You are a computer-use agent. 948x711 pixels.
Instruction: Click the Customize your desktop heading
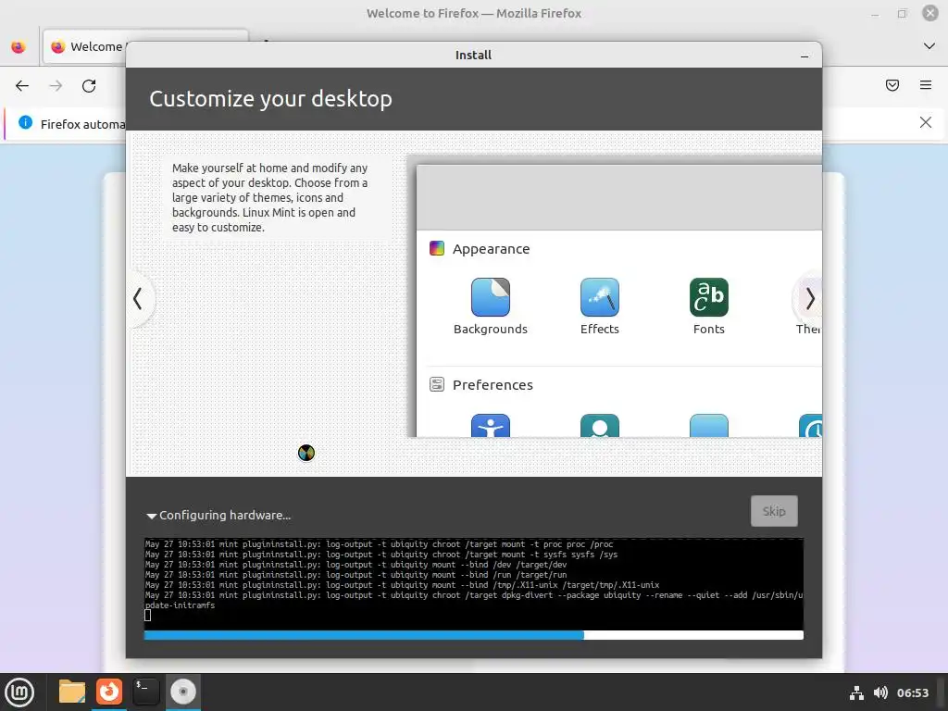(270, 98)
